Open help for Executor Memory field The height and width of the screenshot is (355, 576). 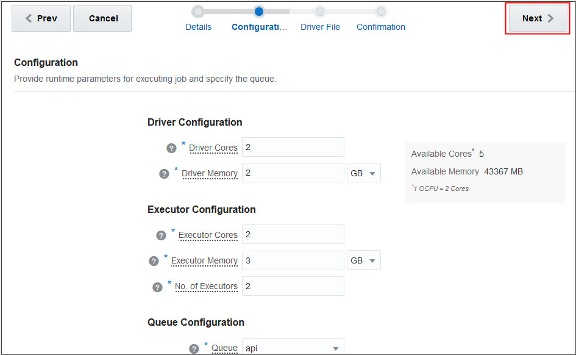coord(154,260)
